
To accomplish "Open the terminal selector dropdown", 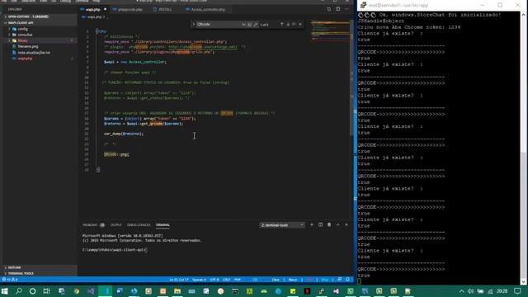I will click(282, 225).
